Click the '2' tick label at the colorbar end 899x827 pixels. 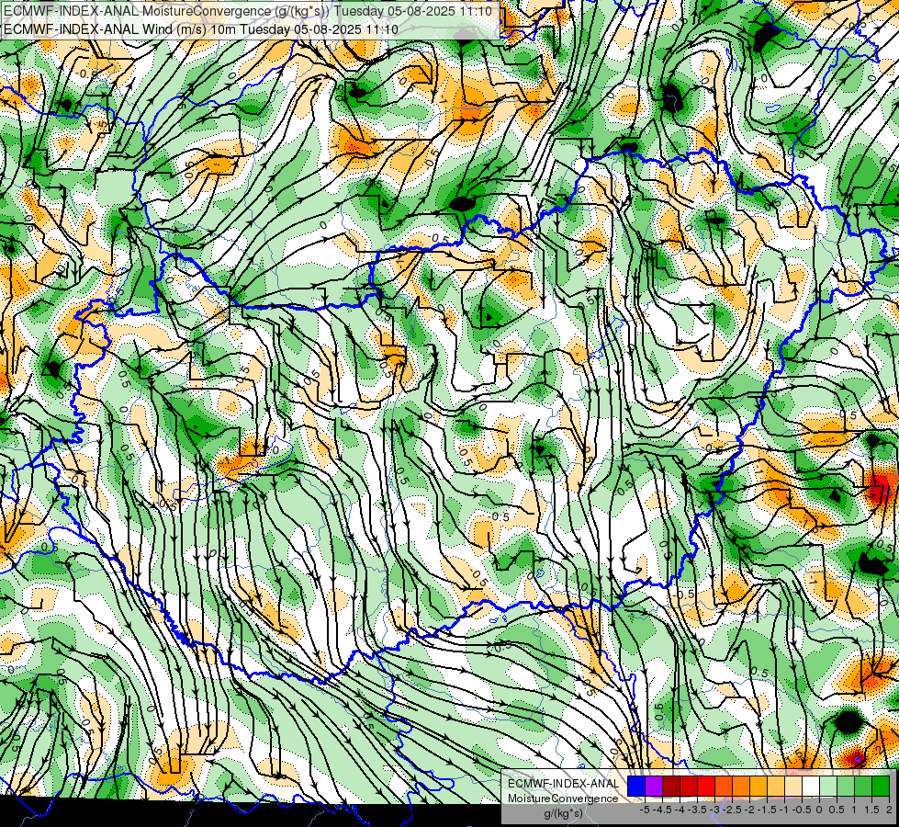click(x=889, y=810)
